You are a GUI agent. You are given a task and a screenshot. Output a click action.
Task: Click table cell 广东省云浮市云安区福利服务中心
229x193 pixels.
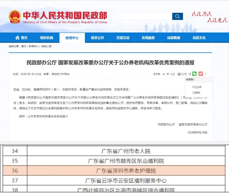[126, 180]
